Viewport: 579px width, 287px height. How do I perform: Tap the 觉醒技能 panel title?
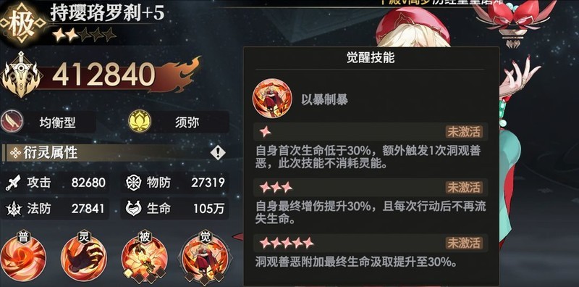[x=371, y=58]
